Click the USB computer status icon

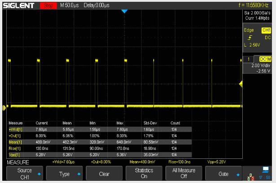(266, 169)
